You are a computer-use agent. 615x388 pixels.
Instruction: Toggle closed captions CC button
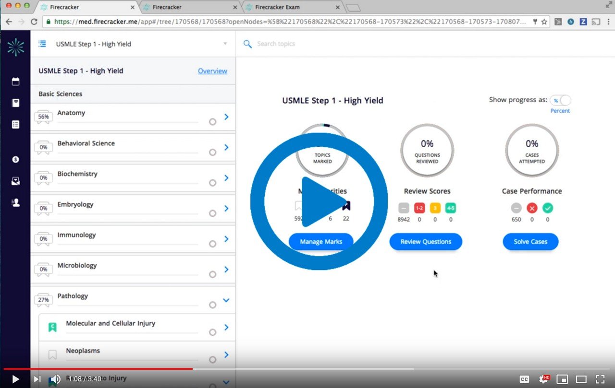[525, 379]
